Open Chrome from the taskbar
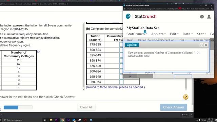 coord(62,120)
